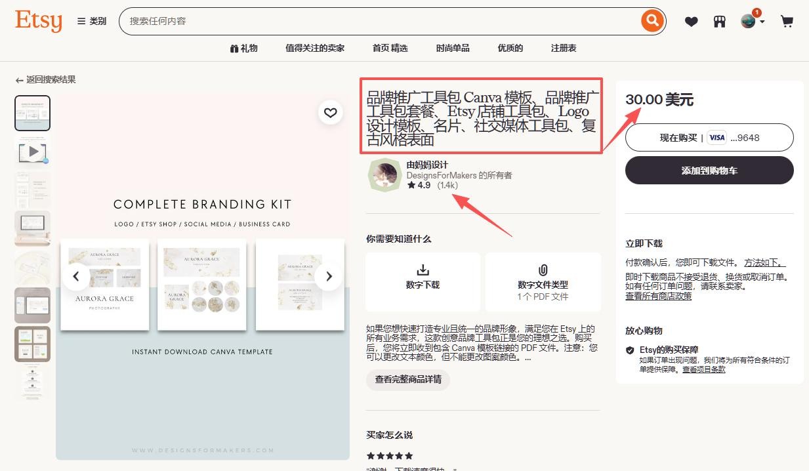Click 现在购买 buy now button

[709, 138]
